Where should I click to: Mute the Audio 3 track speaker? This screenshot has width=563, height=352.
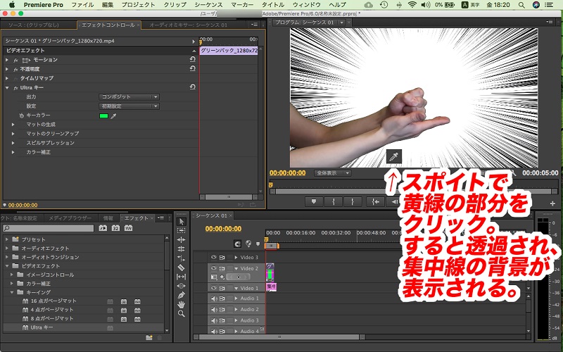pyautogui.click(x=214, y=320)
